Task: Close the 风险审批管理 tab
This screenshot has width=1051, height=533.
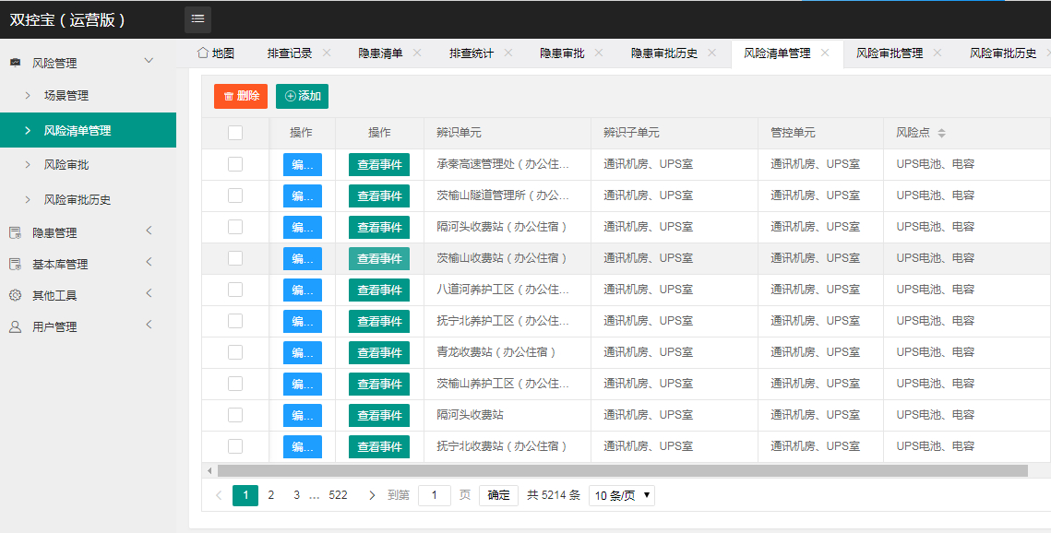Action: [x=938, y=53]
